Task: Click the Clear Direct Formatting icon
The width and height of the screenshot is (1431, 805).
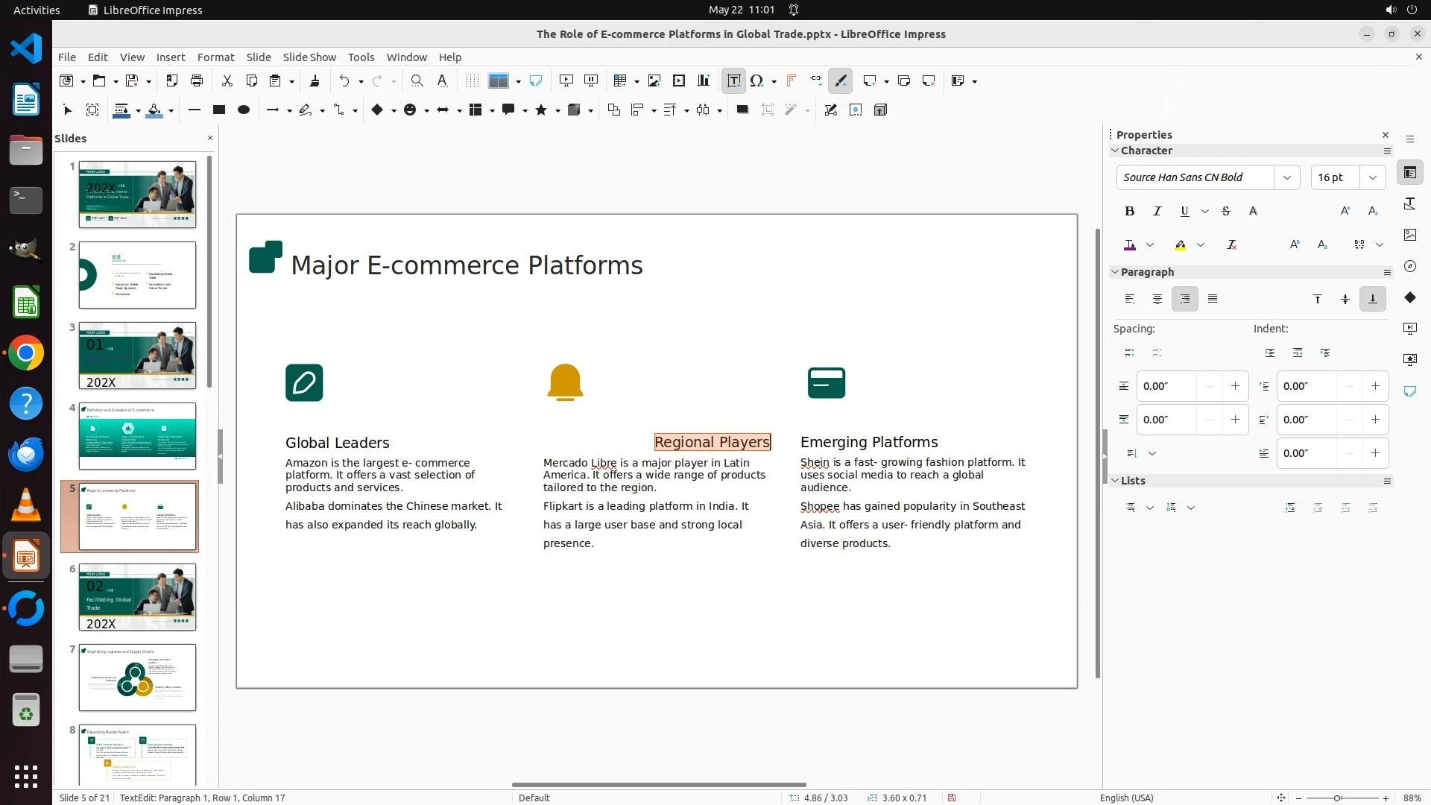Action: coord(1231,244)
